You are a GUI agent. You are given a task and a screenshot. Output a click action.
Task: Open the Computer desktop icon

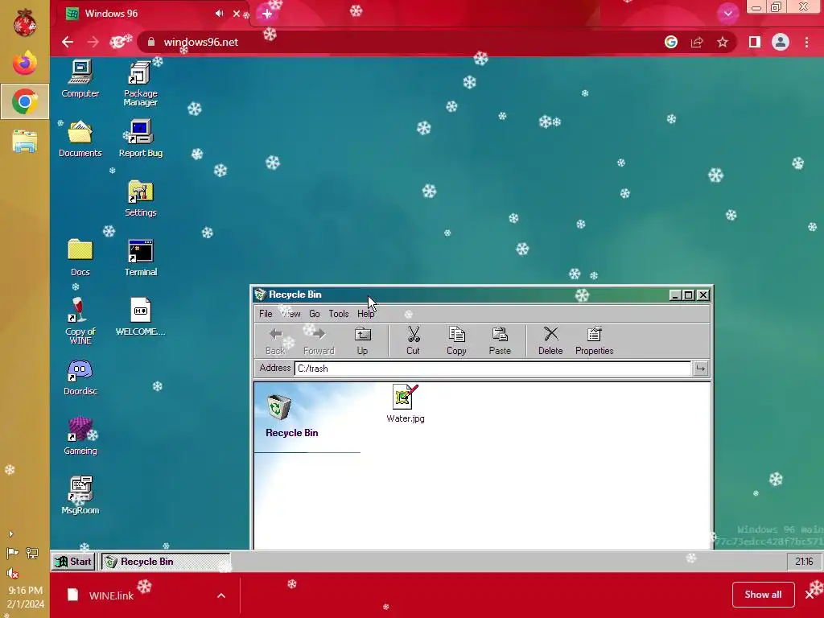pyautogui.click(x=80, y=79)
